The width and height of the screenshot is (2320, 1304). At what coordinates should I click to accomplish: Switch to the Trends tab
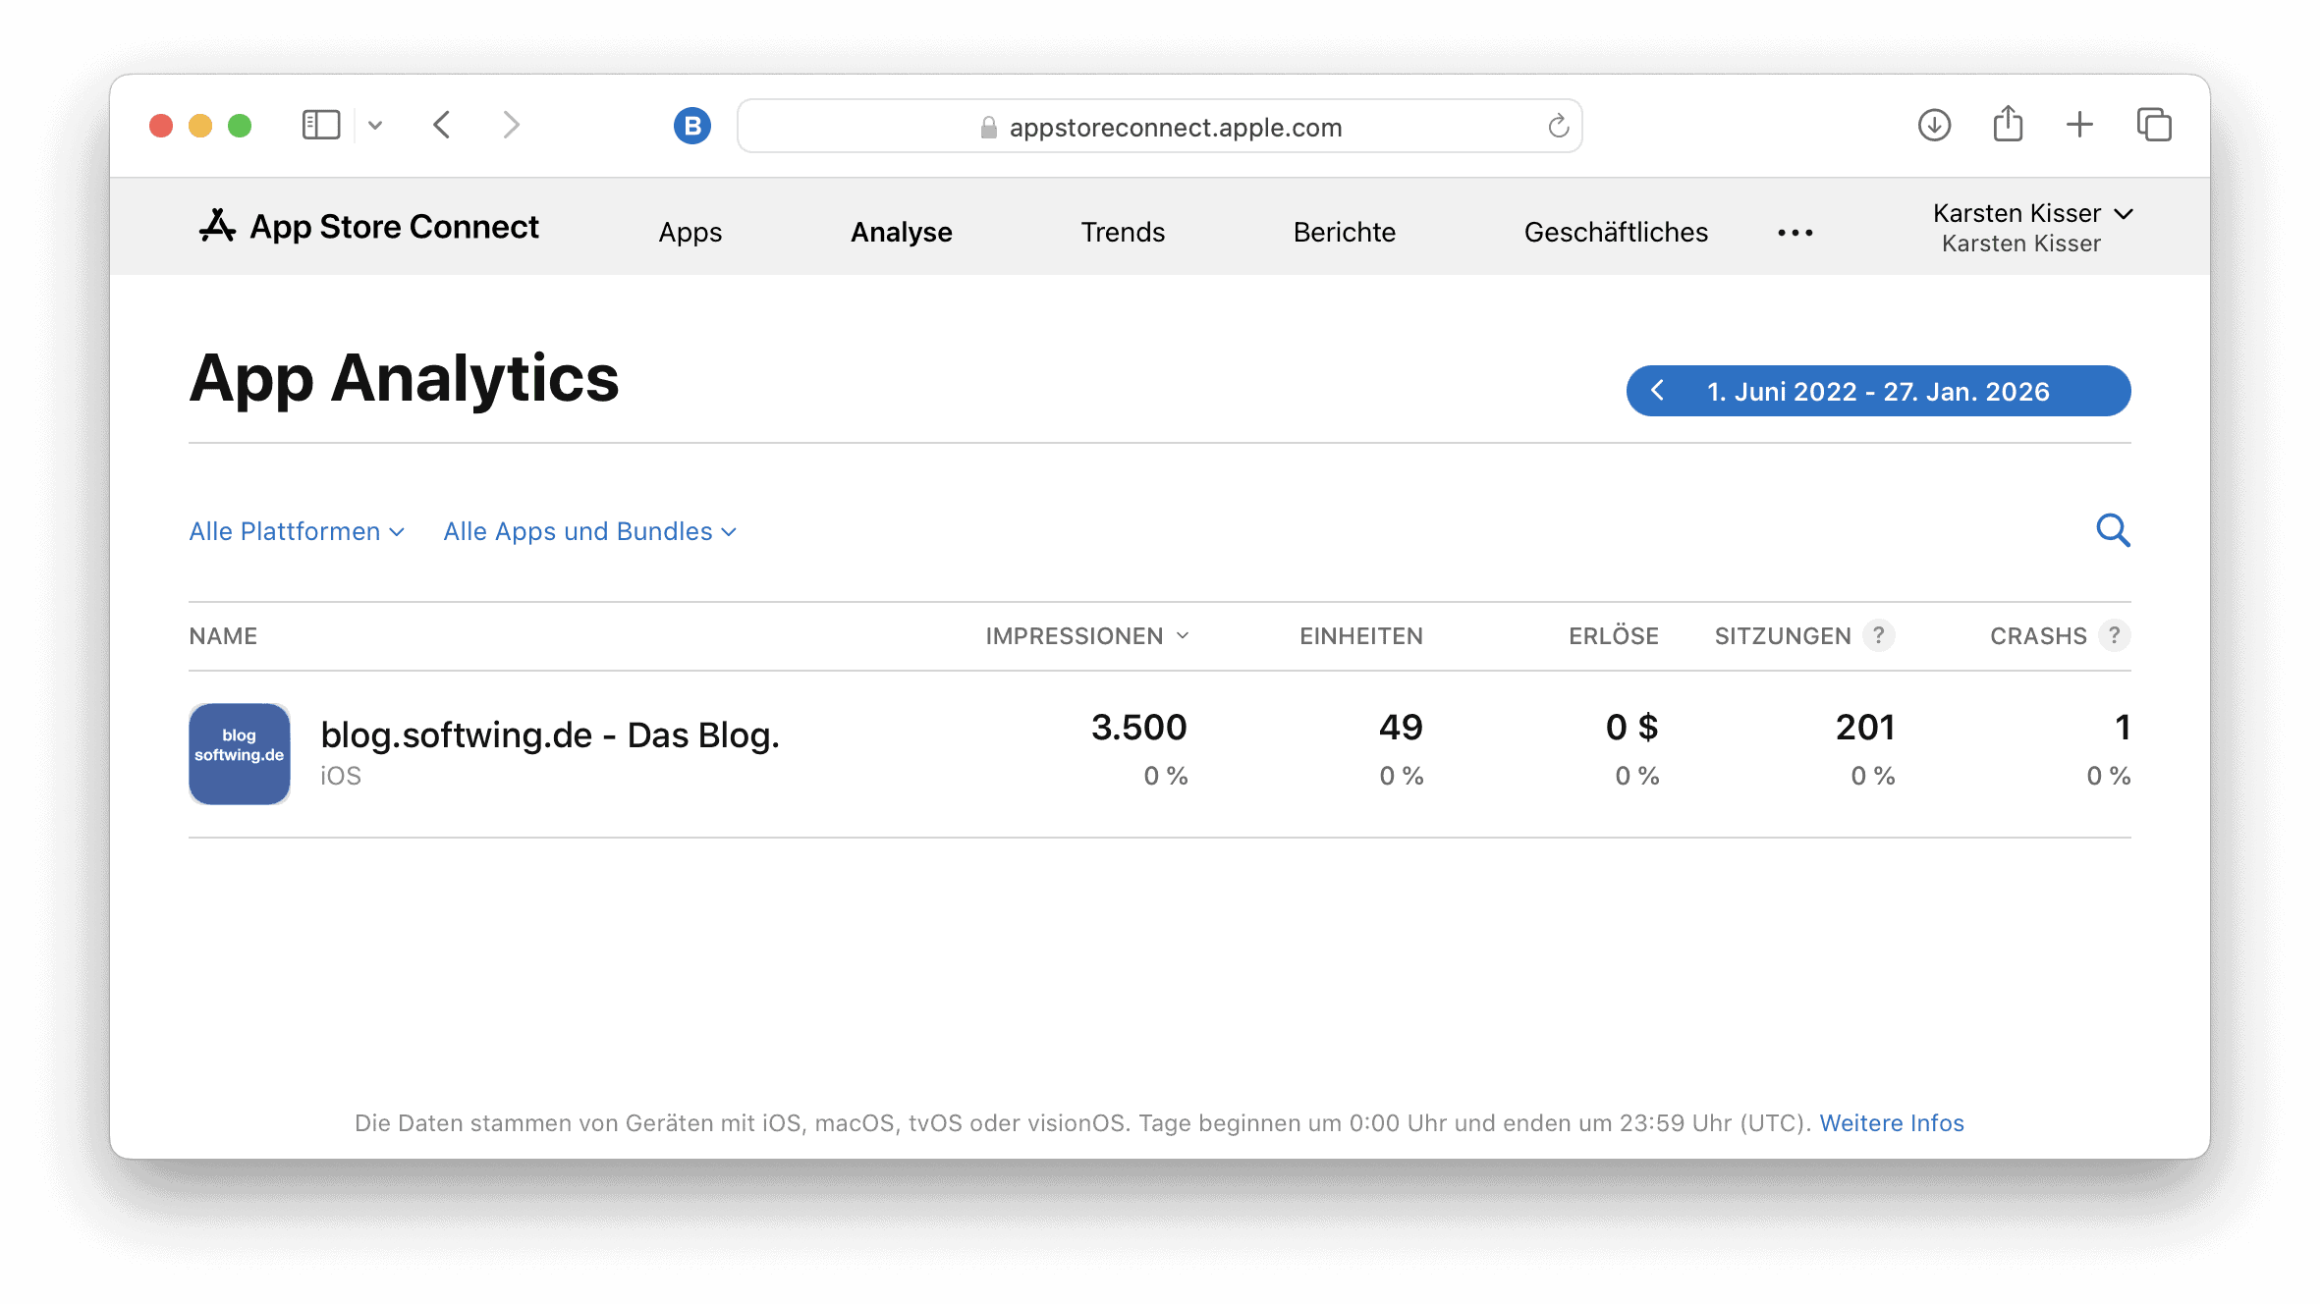click(1123, 232)
